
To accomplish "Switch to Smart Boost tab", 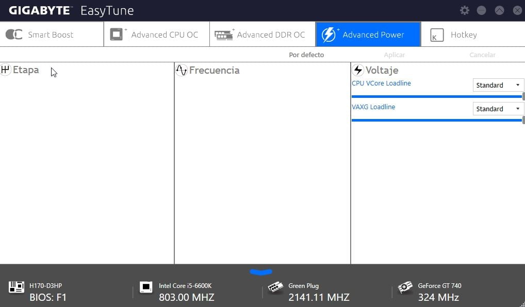I will [x=52, y=35].
